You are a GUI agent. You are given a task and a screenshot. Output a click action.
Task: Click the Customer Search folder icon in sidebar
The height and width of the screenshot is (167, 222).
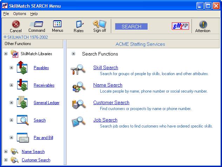tap(15, 160)
